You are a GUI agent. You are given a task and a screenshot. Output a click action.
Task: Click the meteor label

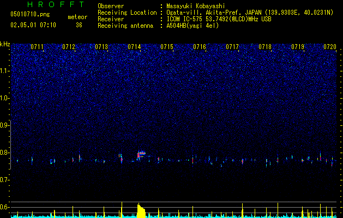[77, 17]
